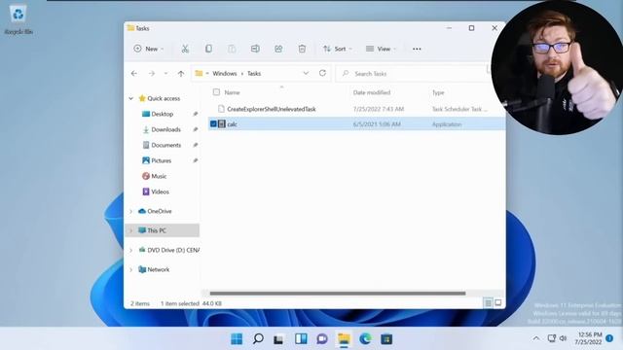The height and width of the screenshot is (350, 623).
Task: Select Desktop in Quick access
Action: tap(163, 114)
